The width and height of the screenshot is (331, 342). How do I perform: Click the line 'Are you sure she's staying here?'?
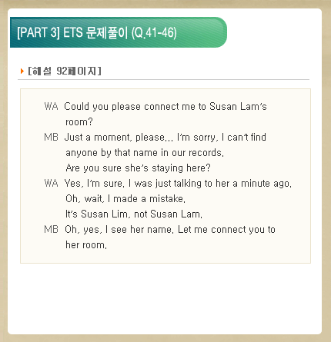(138, 168)
